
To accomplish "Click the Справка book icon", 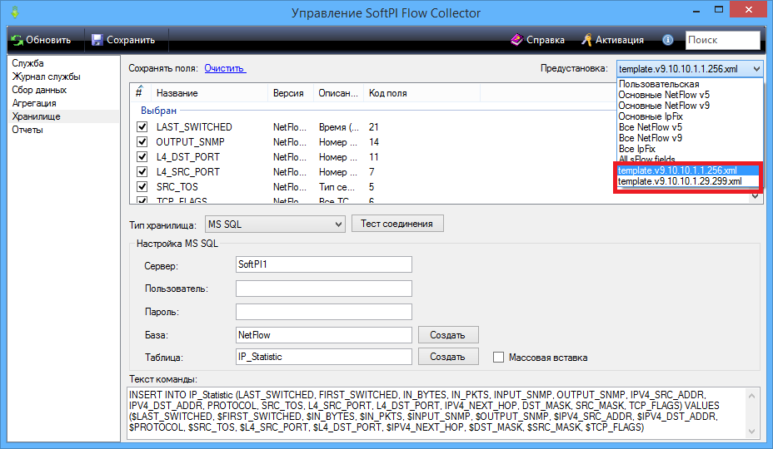I will point(516,40).
